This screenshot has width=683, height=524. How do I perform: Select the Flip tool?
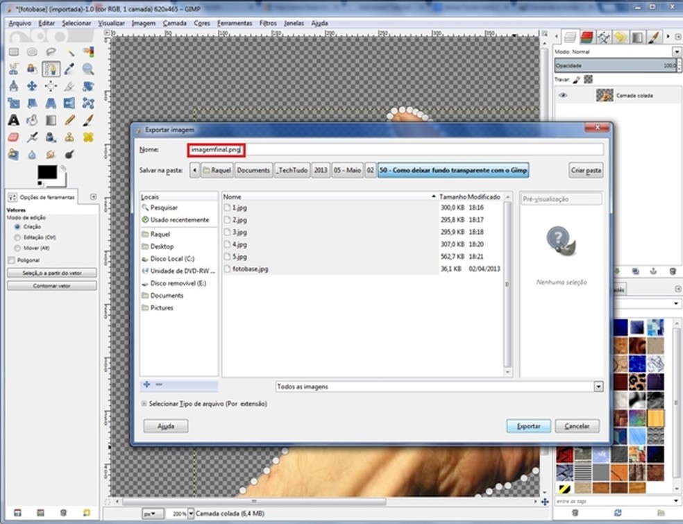click(69, 103)
